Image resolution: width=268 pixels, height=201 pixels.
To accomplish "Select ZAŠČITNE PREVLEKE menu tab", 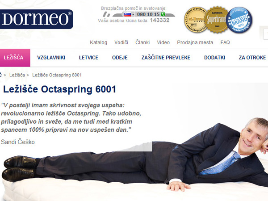I will pos(166,58).
